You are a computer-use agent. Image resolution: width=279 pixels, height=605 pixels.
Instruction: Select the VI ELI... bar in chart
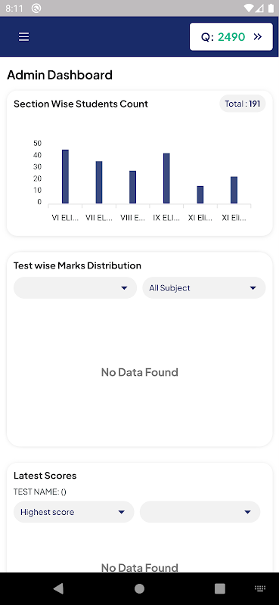tap(65, 176)
